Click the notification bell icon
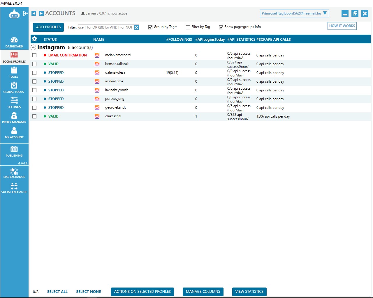This screenshot has width=373, height=298. click(83, 13)
